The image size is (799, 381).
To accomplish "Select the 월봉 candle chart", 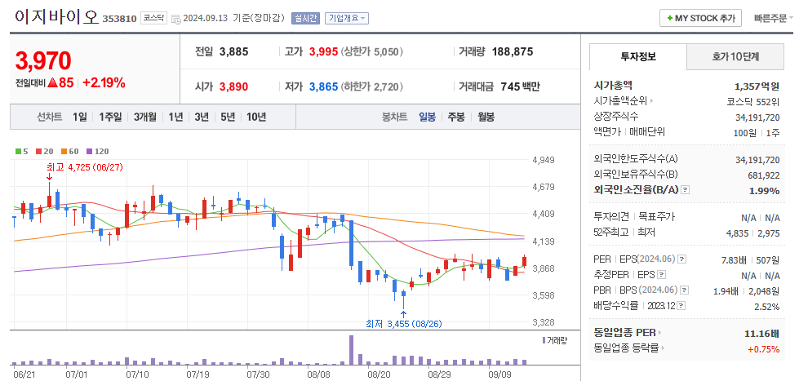I will pos(486,117).
